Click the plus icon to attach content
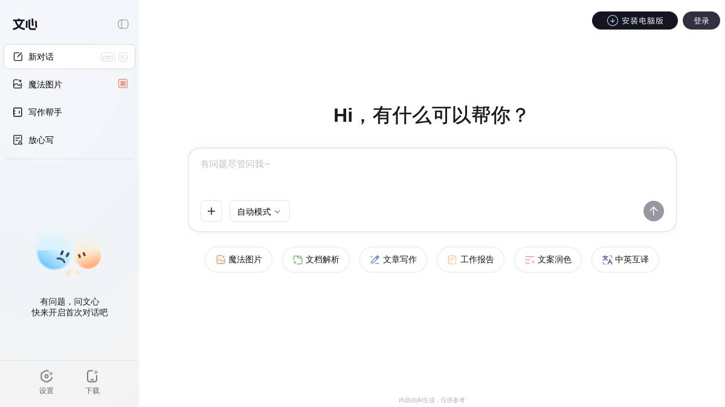Viewport: 725px width, 407px height. click(211, 211)
